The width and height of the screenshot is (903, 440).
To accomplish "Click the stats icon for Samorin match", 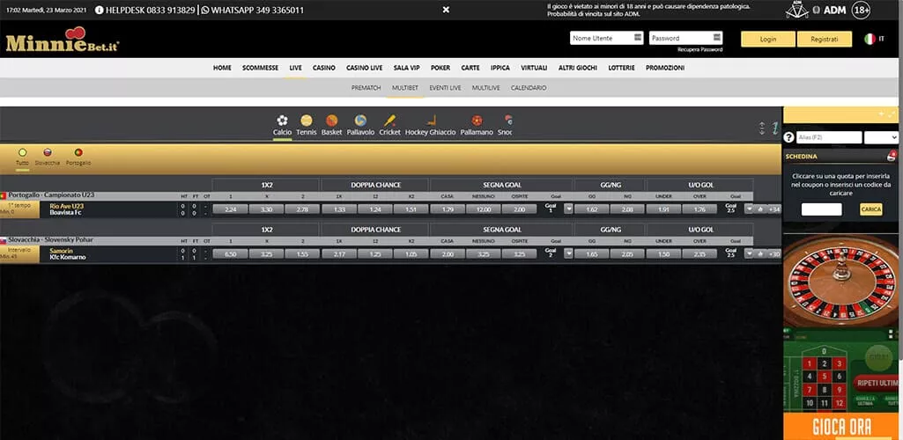I will 760,253.
